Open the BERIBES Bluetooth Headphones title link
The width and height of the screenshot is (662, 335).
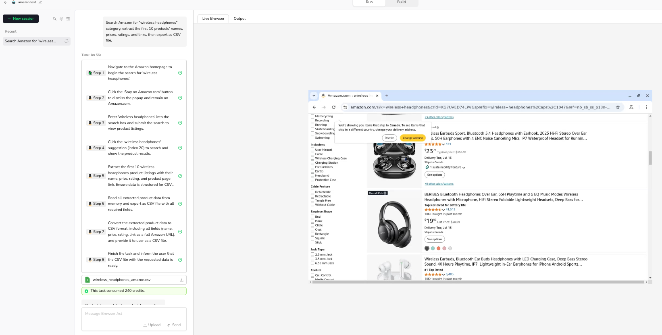point(504,197)
